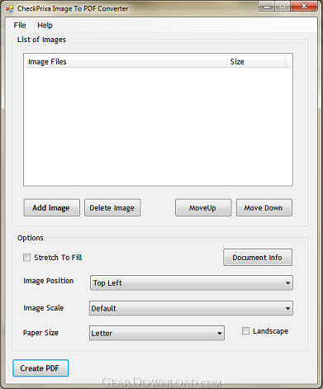Sort list by Image Files column header

coord(126,61)
